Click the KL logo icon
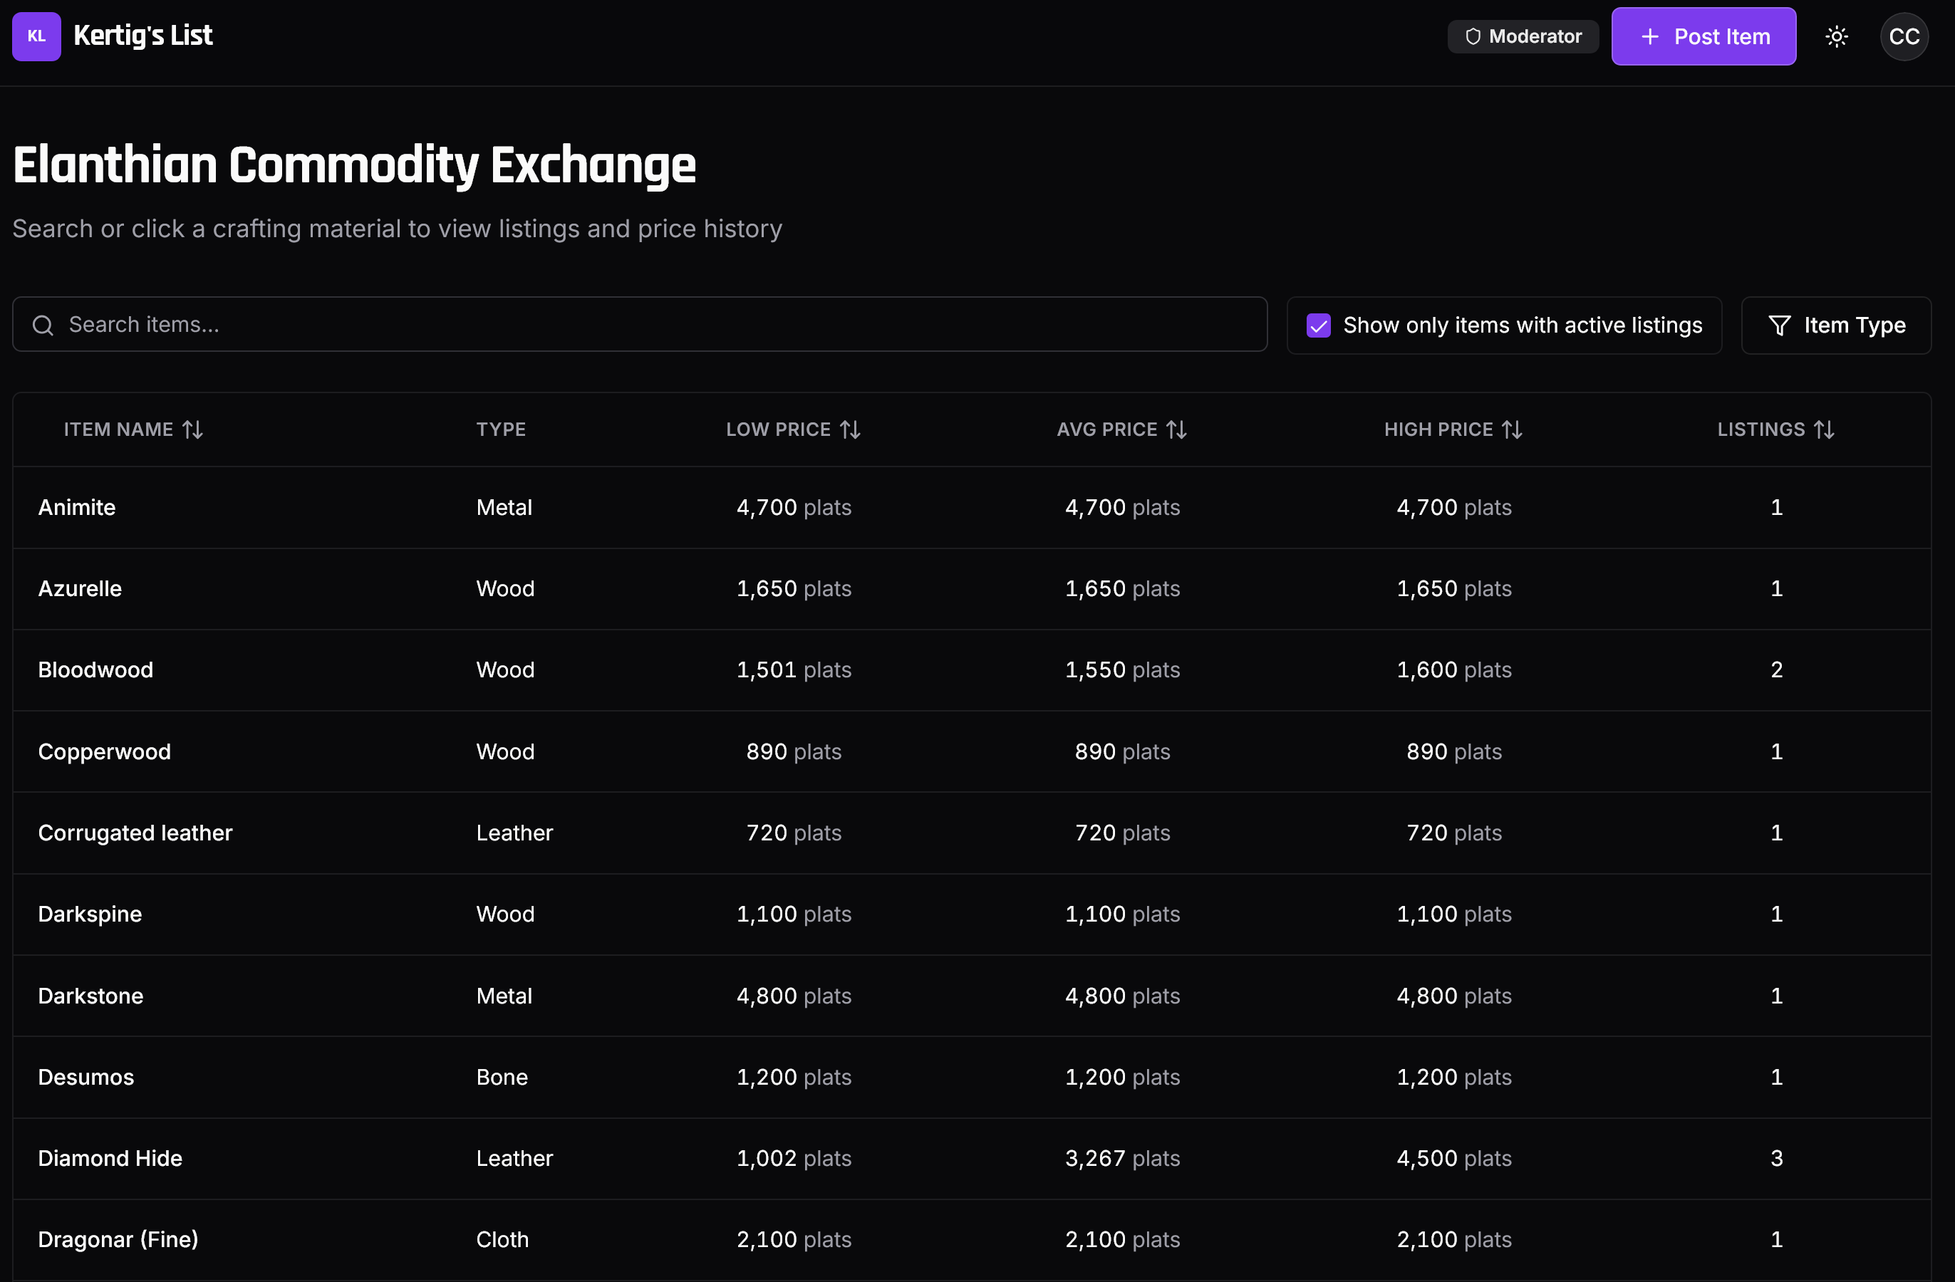The height and width of the screenshot is (1282, 1955). click(x=36, y=36)
